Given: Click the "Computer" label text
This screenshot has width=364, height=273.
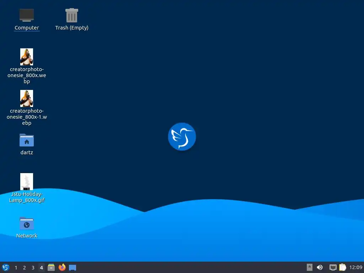Looking at the screenshot, I should [27, 28].
